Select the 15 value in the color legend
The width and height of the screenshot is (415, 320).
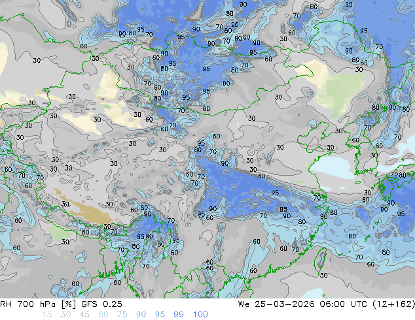pos(46,315)
